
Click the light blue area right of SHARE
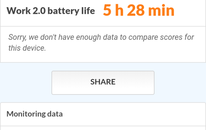click(180, 83)
